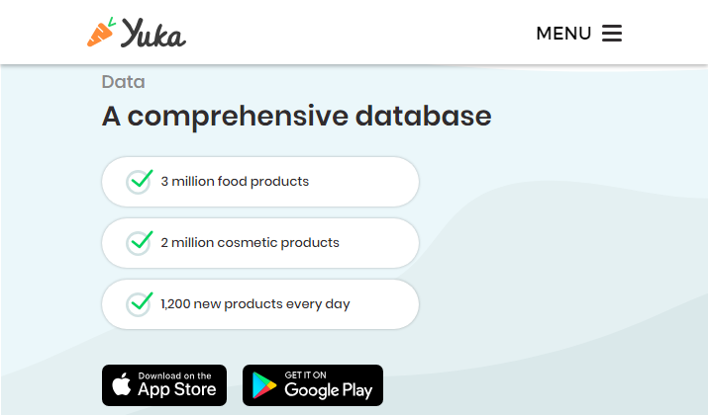The image size is (708, 415).
Task: Select the 2 million cosmetic products pill
Action: (260, 243)
